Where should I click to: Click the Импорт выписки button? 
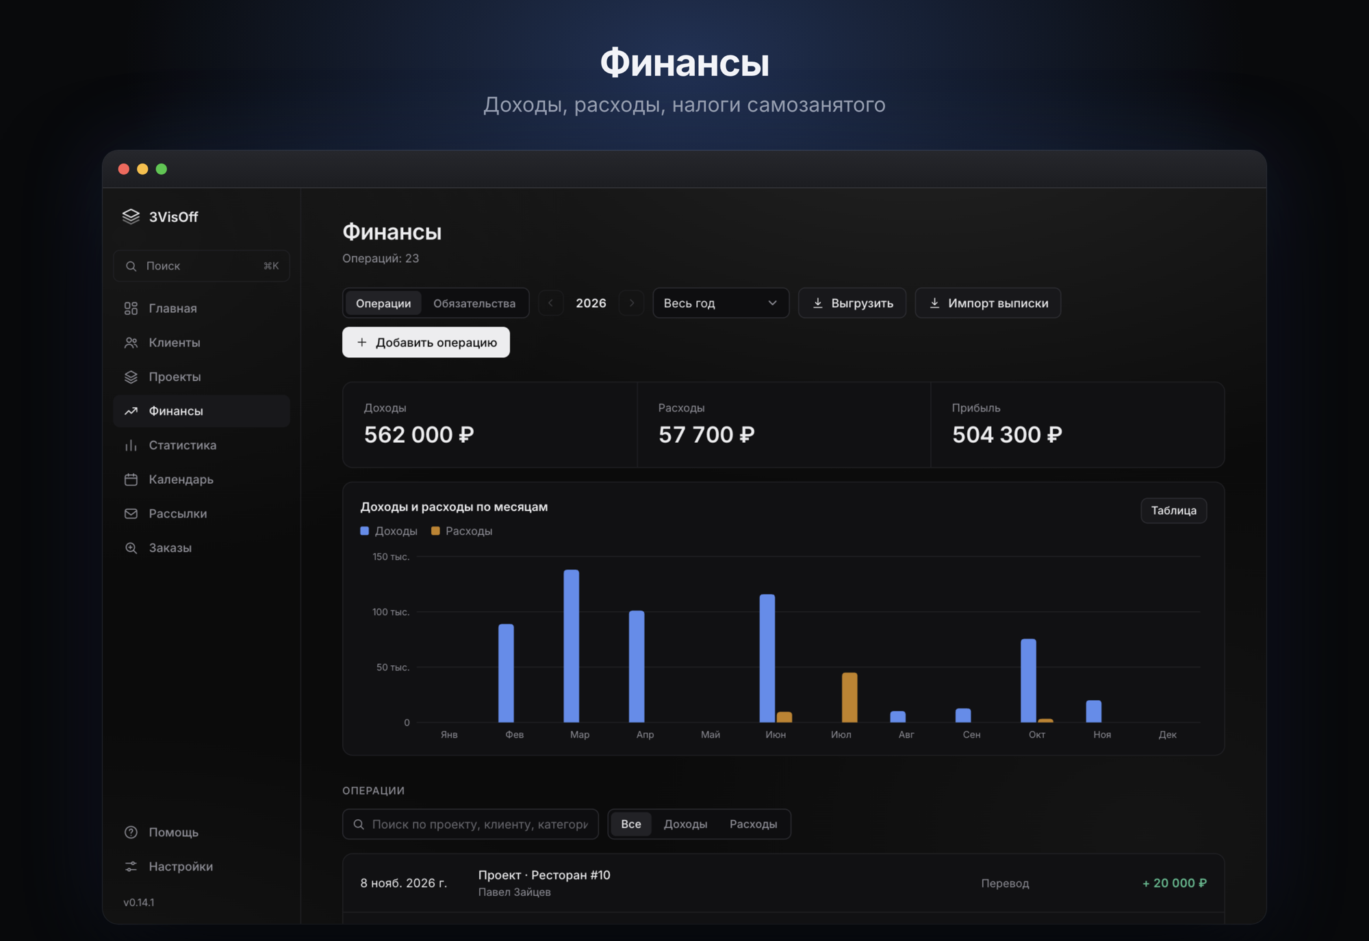pyautogui.click(x=988, y=303)
